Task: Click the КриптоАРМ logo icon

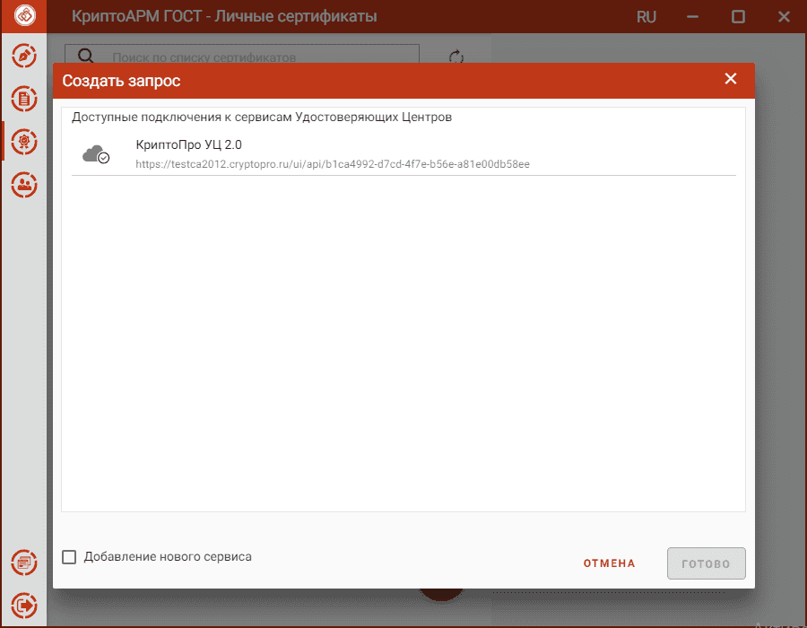Action: click(x=24, y=16)
